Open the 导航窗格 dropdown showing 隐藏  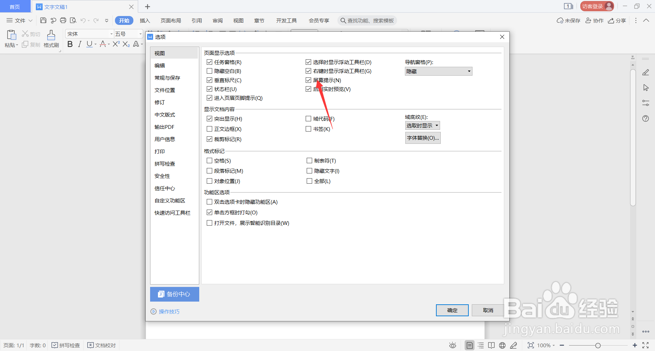pos(438,71)
